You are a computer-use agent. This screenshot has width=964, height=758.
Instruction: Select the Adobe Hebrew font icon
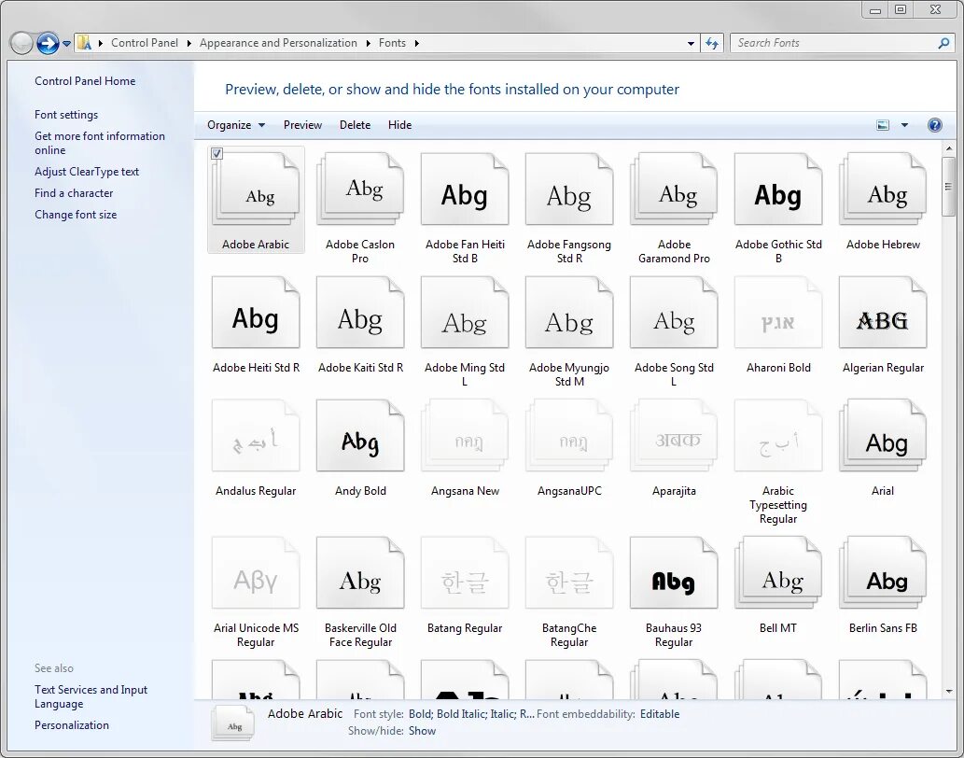(883, 189)
